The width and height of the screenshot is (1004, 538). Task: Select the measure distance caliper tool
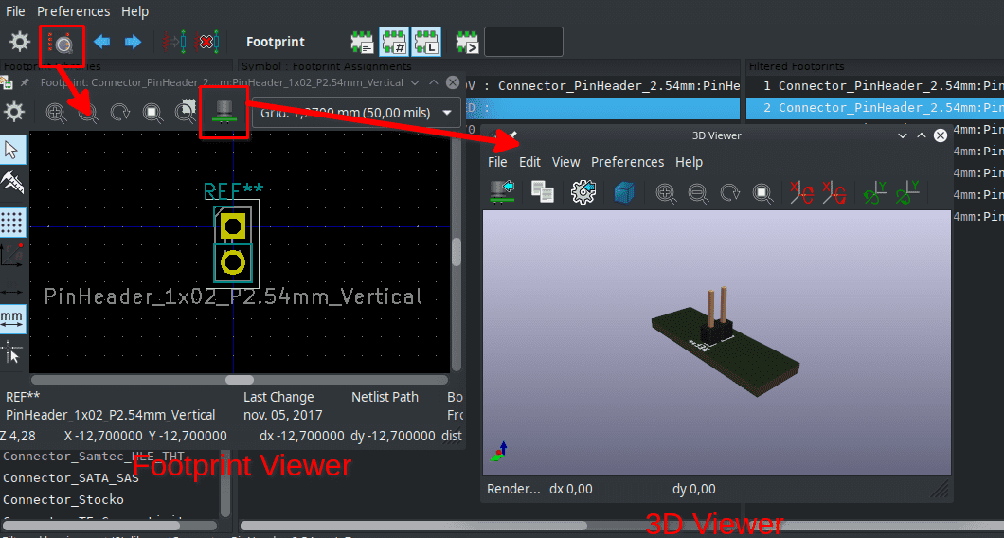12,184
